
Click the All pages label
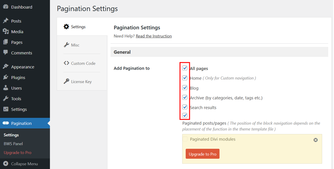click(199, 69)
